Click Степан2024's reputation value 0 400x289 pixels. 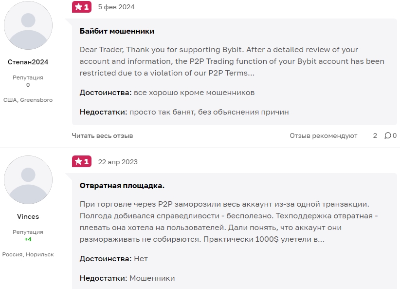click(x=28, y=85)
